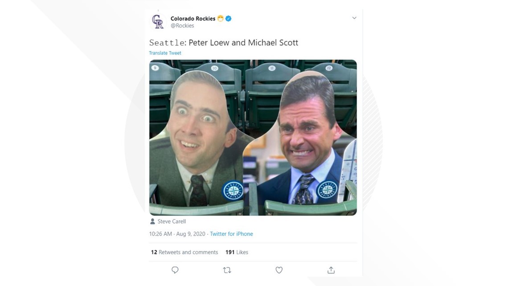Open the Steve Carell tagged name

pos(172,221)
